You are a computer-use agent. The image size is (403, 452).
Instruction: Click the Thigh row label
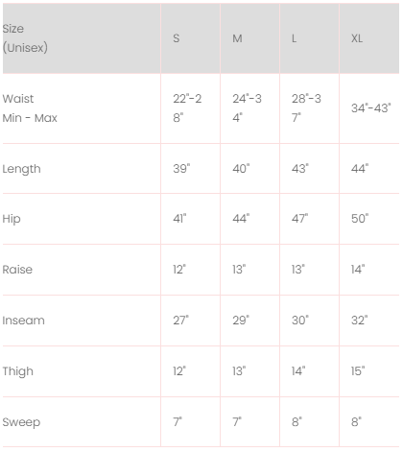tap(18, 371)
